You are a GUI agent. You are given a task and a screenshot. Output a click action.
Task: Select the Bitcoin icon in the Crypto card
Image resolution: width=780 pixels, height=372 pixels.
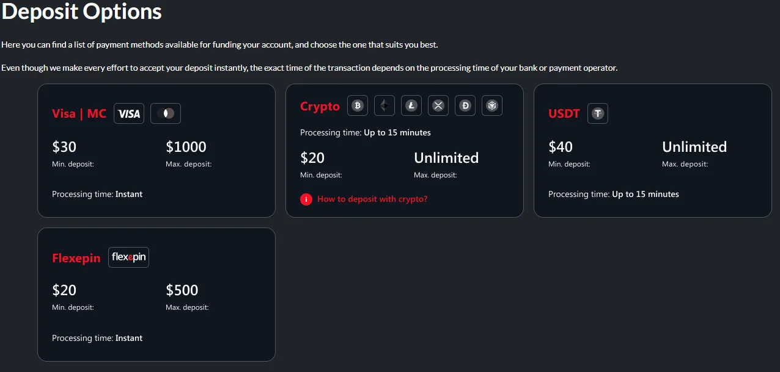[x=357, y=105]
